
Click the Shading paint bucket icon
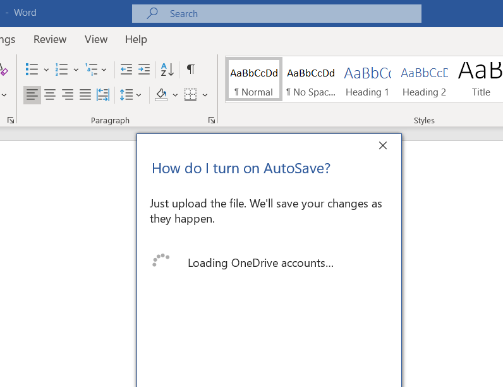coord(161,95)
